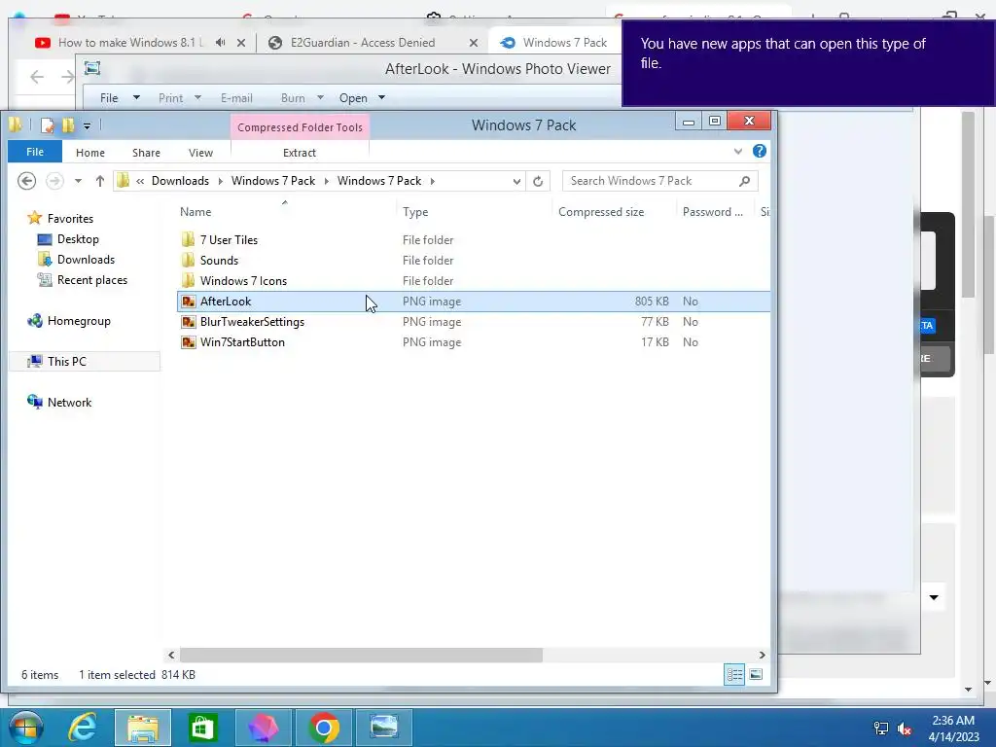Switch to the Home ribbon tab
996x747 pixels.
point(90,153)
